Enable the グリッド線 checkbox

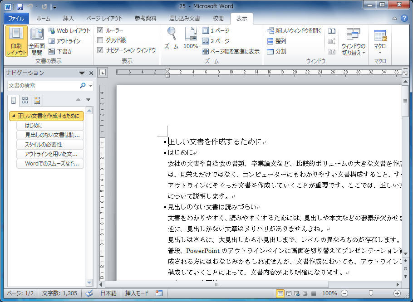point(100,40)
